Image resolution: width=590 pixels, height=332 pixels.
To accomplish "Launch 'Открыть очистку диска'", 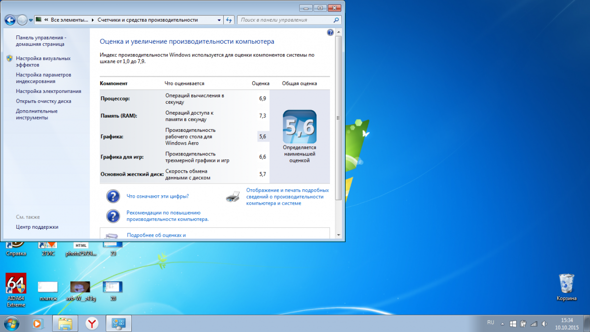I will point(43,101).
